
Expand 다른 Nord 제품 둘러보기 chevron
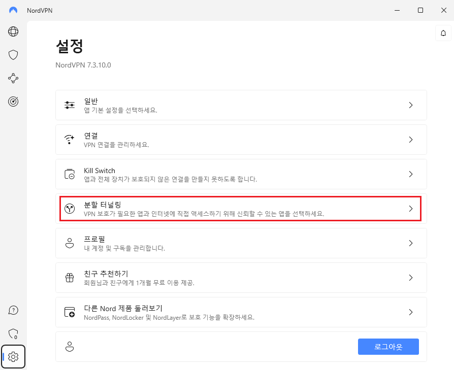click(x=410, y=312)
